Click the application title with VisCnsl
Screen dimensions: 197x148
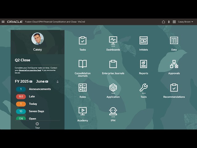point(55,22)
